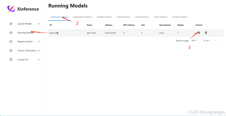Click the Replica column header
Image resolution: width=226 pixels, height=116 pixels.
(x=181, y=25)
